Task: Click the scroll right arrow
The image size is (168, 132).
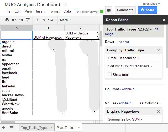Action: click(97, 122)
